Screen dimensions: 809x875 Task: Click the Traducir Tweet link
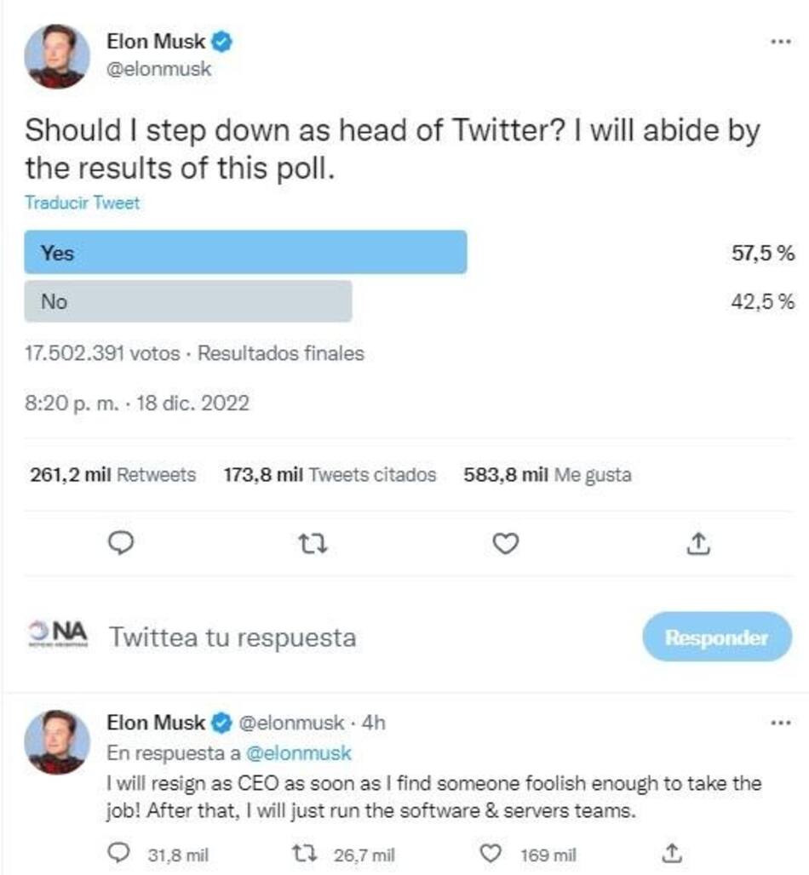click(x=82, y=203)
